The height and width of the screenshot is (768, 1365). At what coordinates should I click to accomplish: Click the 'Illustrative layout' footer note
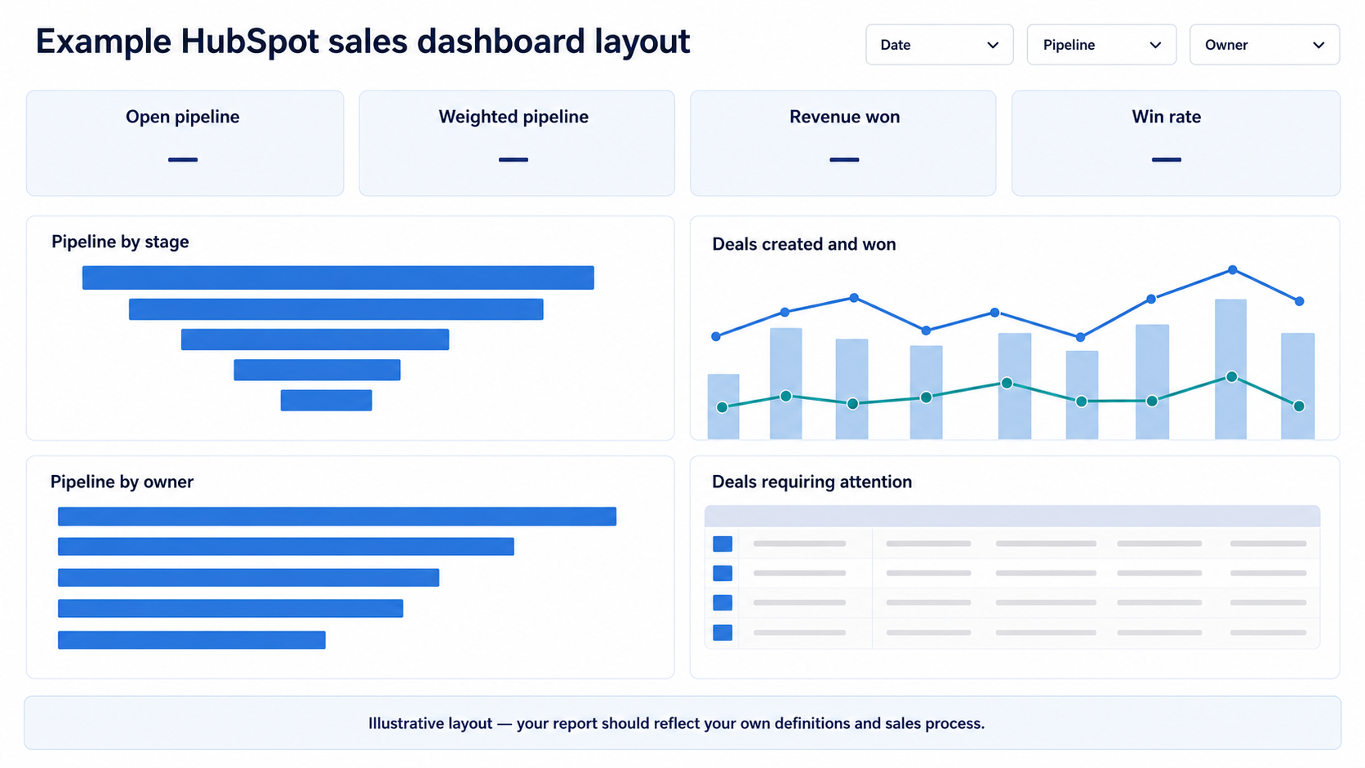click(676, 723)
